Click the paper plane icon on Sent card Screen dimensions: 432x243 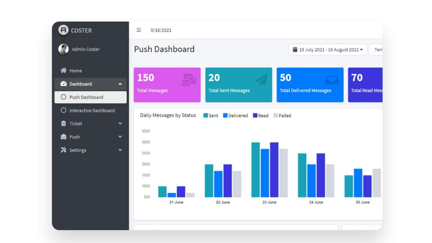[261, 80]
